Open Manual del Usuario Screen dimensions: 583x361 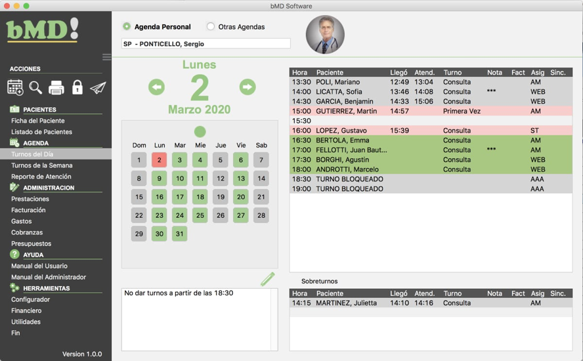point(39,266)
